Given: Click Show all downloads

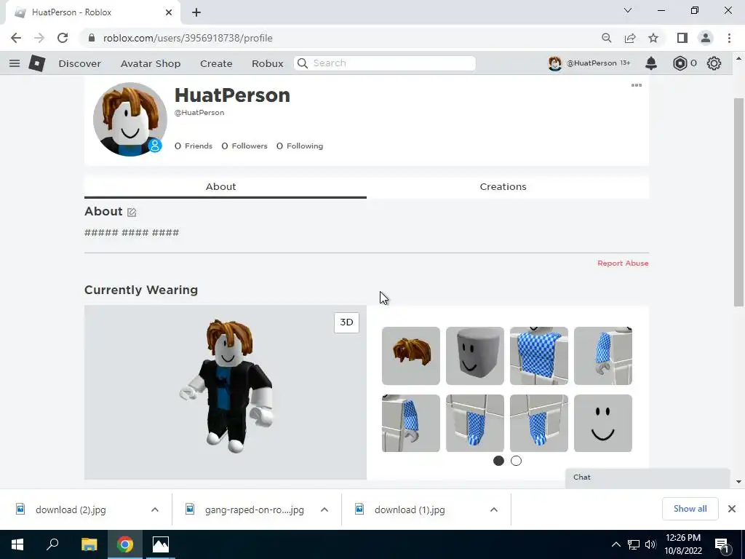Looking at the screenshot, I should pyautogui.click(x=690, y=509).
